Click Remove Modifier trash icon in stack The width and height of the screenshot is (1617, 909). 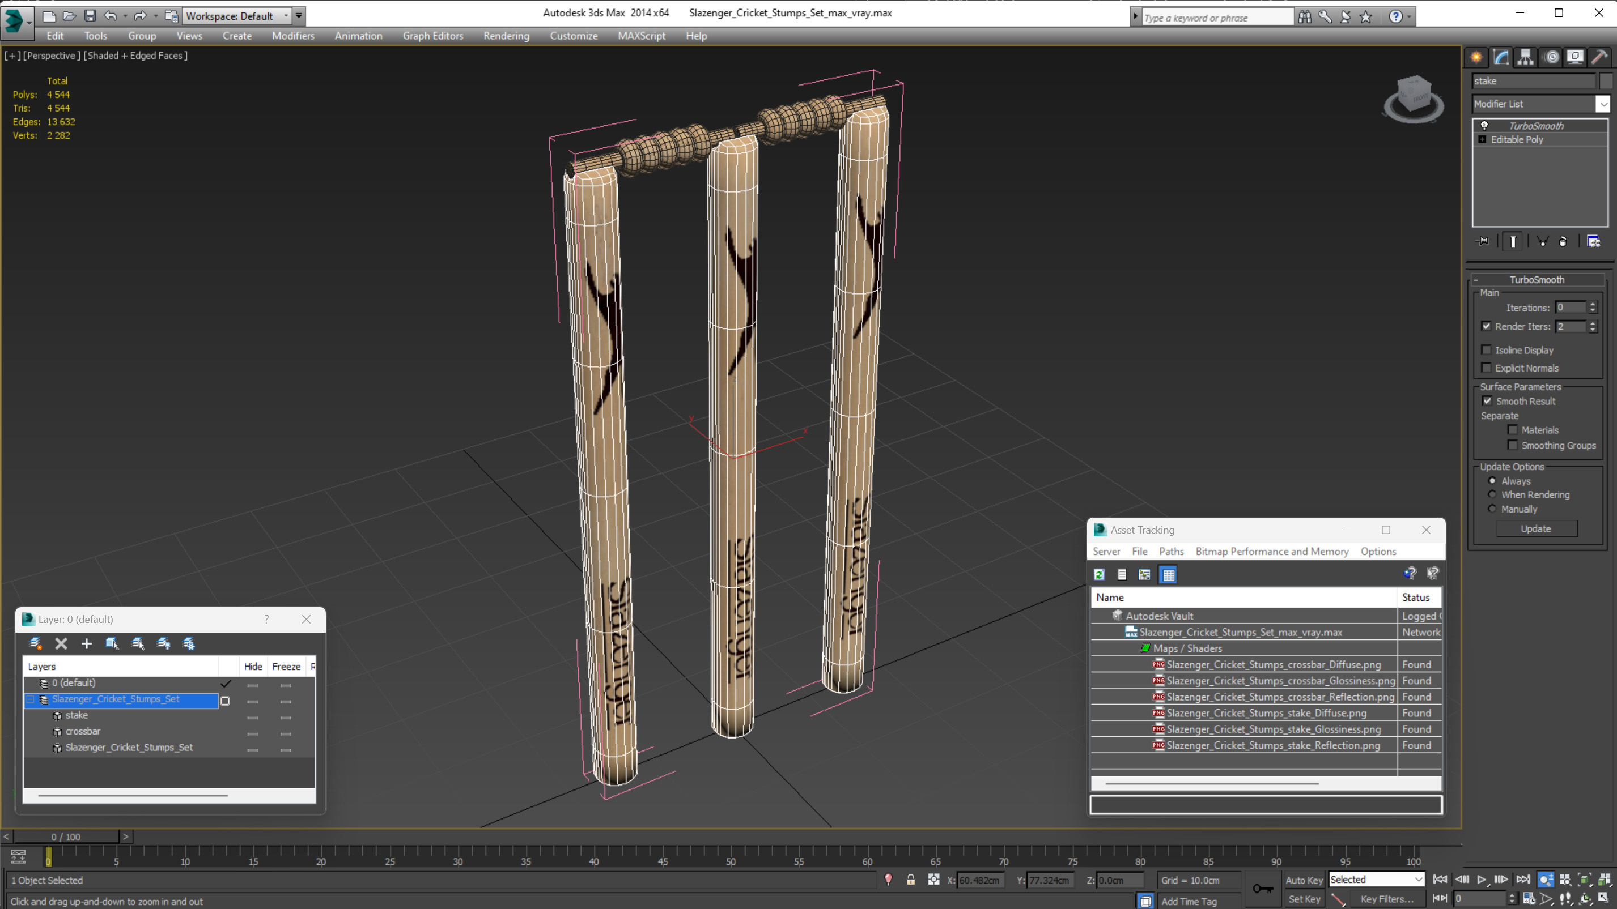(x=1563, y=241)
